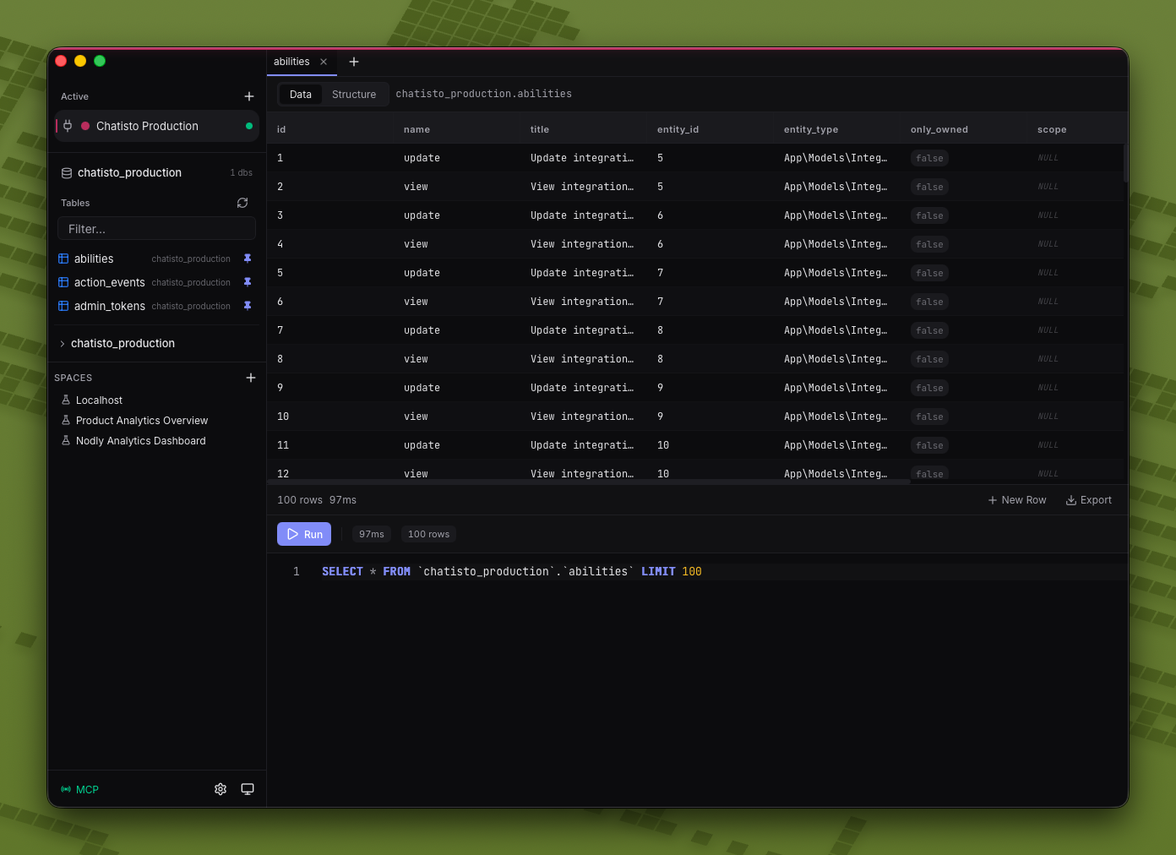Add a New Row

pos(1017,500)
